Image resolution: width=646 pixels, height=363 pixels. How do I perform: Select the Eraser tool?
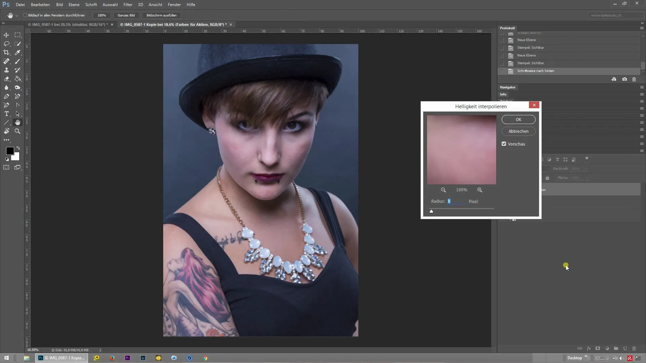pyautogui.click(x=6, y=79)
